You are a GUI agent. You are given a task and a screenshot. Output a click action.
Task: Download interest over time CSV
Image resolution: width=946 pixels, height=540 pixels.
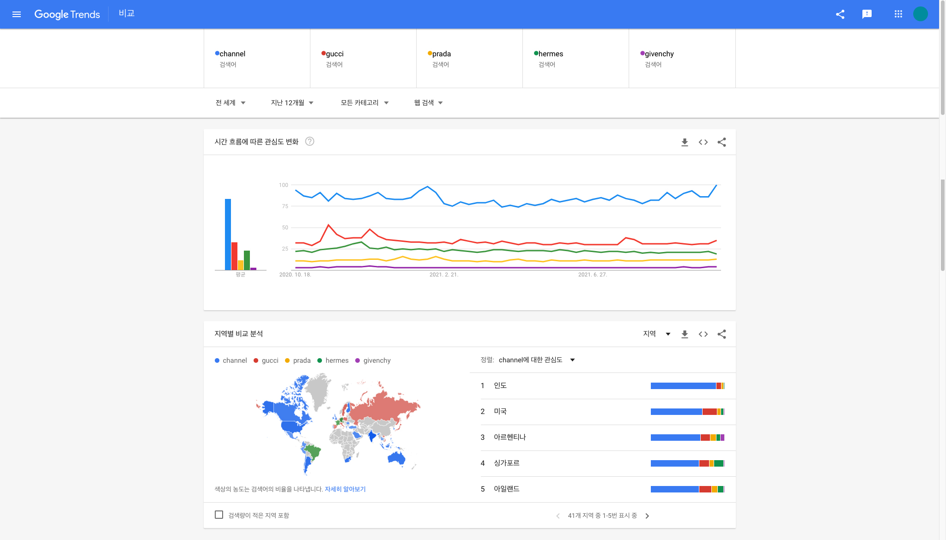685,142
